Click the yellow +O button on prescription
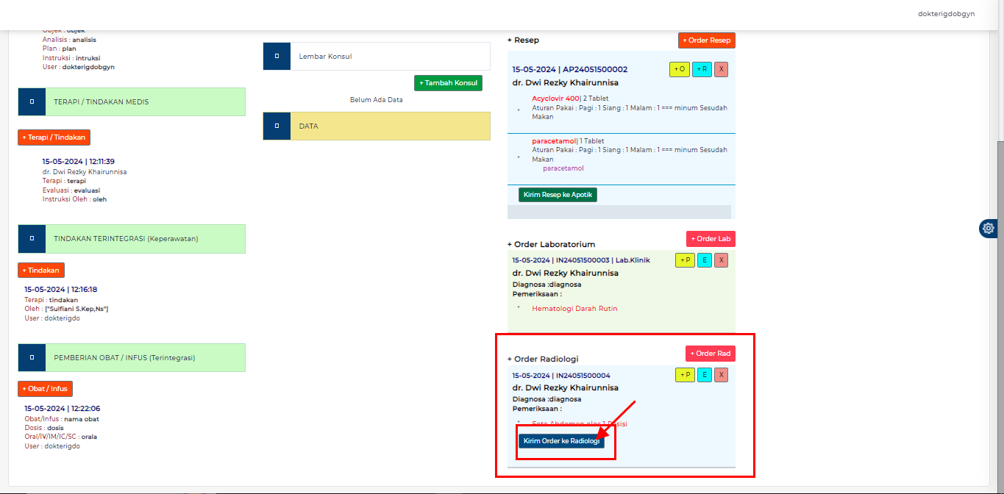The image size is (1004, 494). [x=679, y=69]
